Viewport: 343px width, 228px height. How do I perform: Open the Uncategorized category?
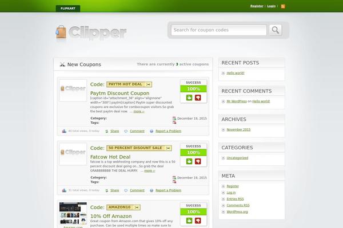tap(237, 158)
